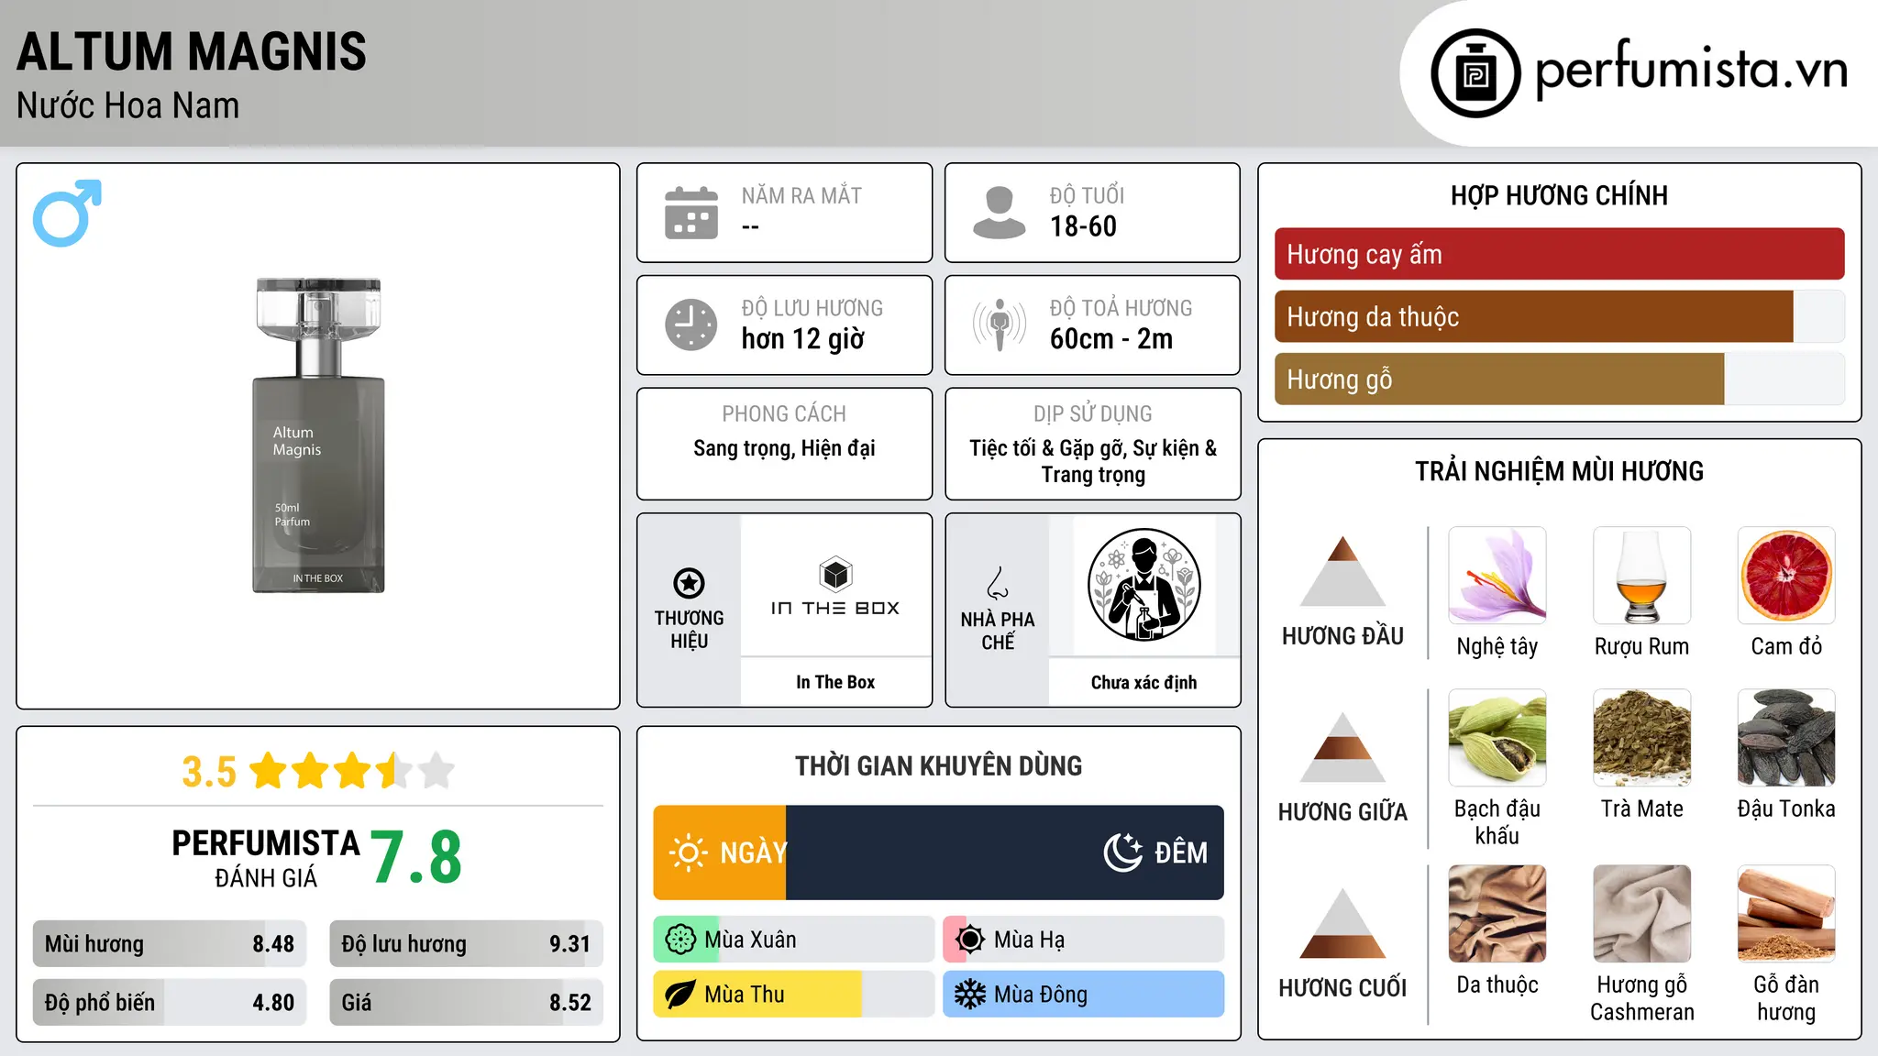
Task: Click the flower icon for Mùa Xuân
Action: click(680, 940)
